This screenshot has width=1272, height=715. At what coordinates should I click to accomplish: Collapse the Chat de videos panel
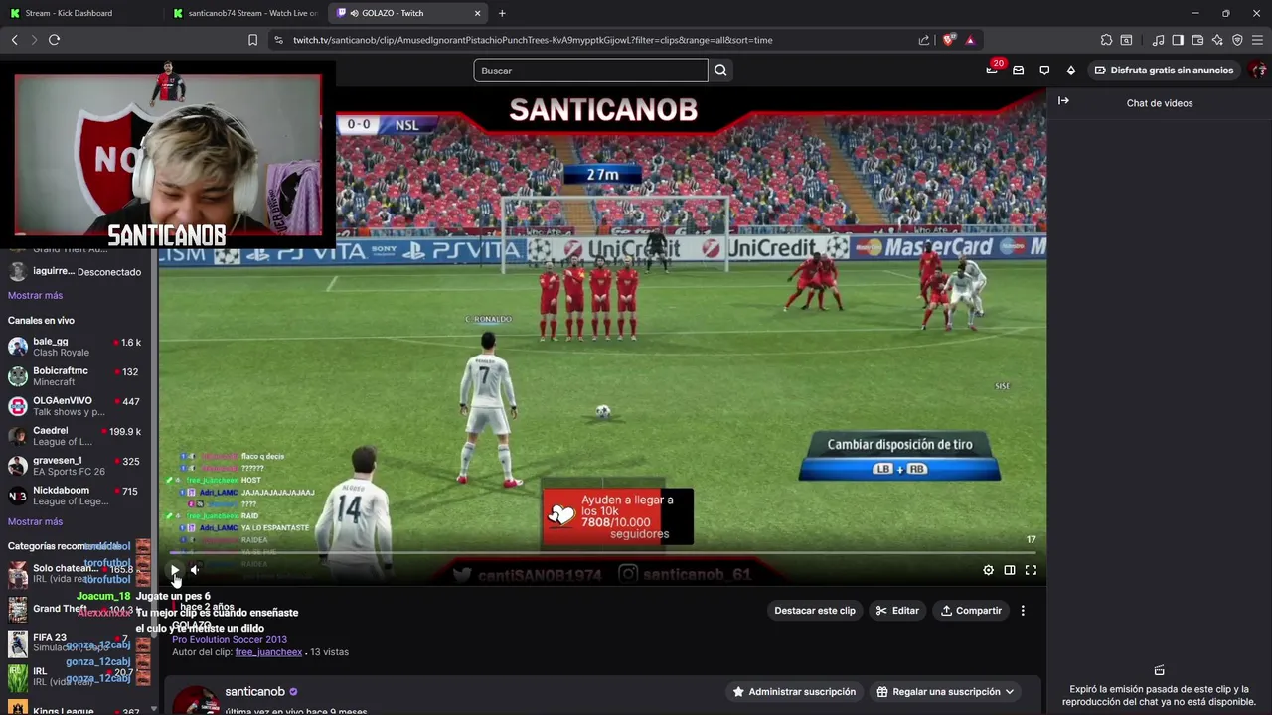click(x=1063, y=101)
